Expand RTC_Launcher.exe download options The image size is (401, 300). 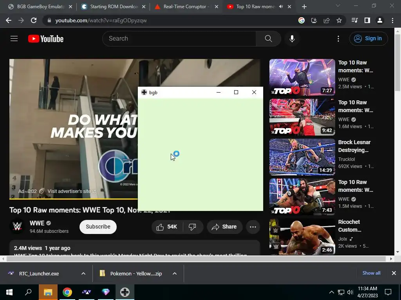tap(83, 273)
